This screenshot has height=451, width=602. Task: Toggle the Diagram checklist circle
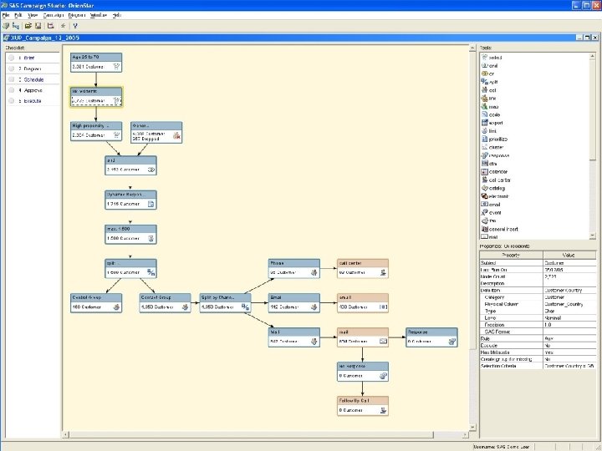(x=12, y=68)
